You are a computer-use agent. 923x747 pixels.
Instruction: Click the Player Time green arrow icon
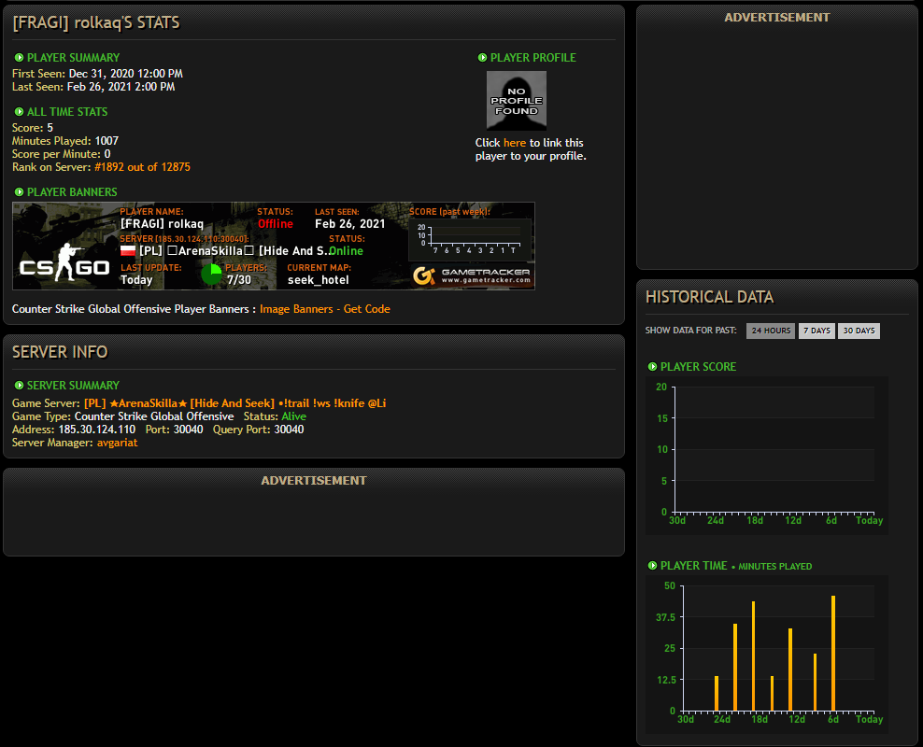point(652,565)
